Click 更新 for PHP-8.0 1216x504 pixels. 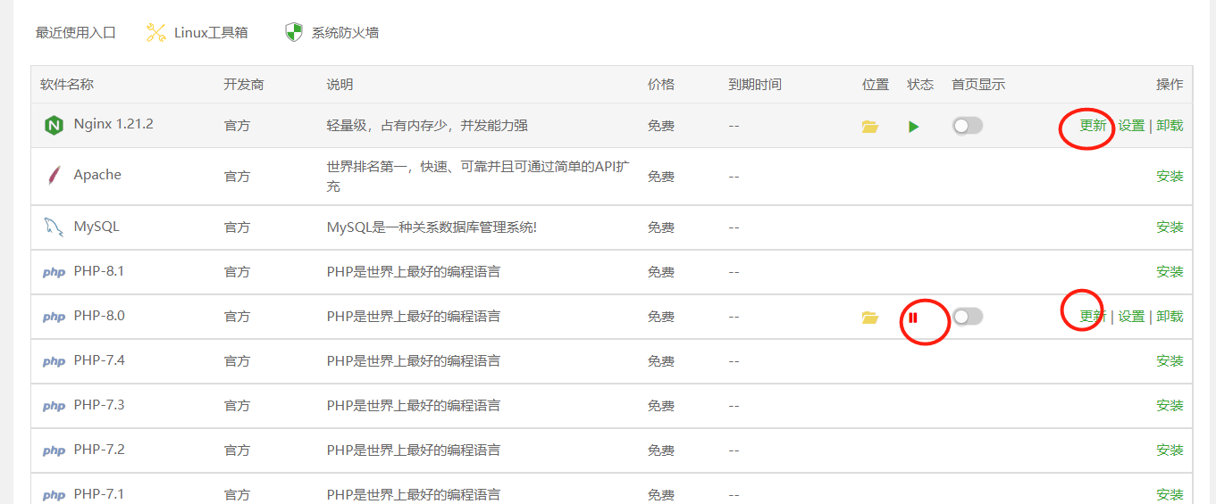[x=1093, y=317]
